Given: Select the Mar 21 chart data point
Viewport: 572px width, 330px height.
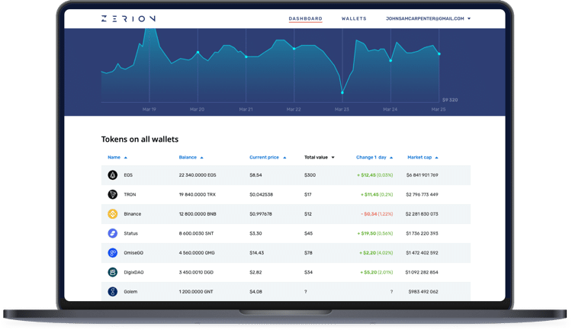Looking at the screenshot, I should click(246, 57).
